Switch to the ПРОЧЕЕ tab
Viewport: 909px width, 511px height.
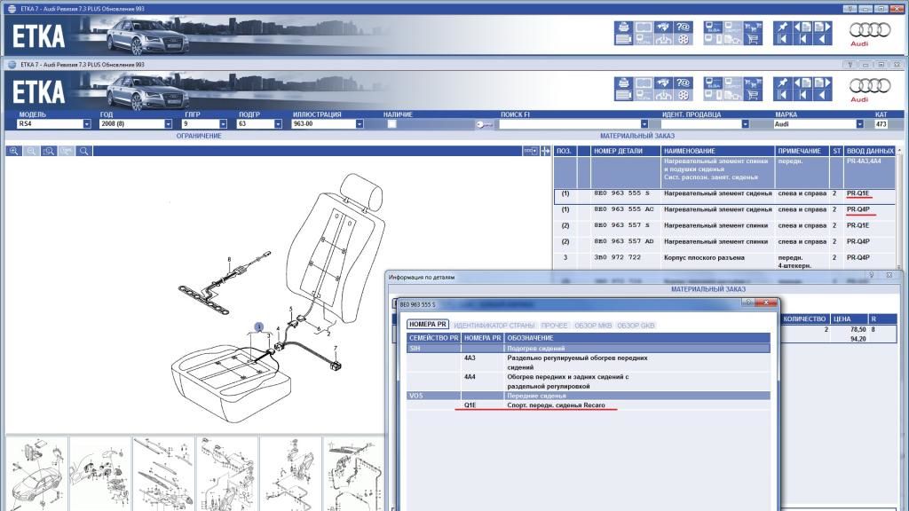tap(554, 326)
